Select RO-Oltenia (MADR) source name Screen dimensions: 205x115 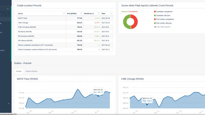(x=25, y=41)
